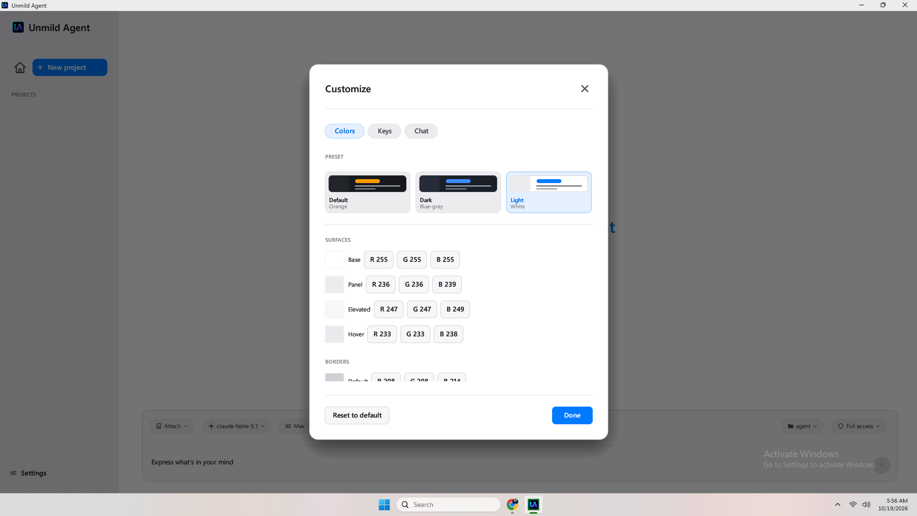Edit the Hover B 238 field
The height and width of the screenshot is (516, 917).
(x=448, y=334)
